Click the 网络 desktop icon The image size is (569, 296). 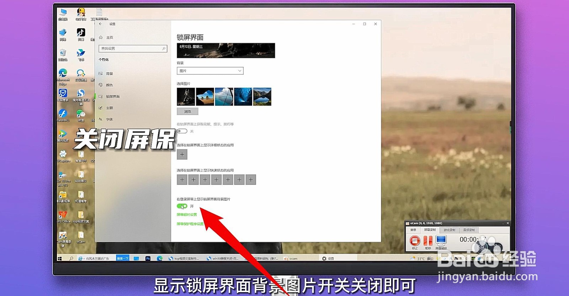point(63,35)
